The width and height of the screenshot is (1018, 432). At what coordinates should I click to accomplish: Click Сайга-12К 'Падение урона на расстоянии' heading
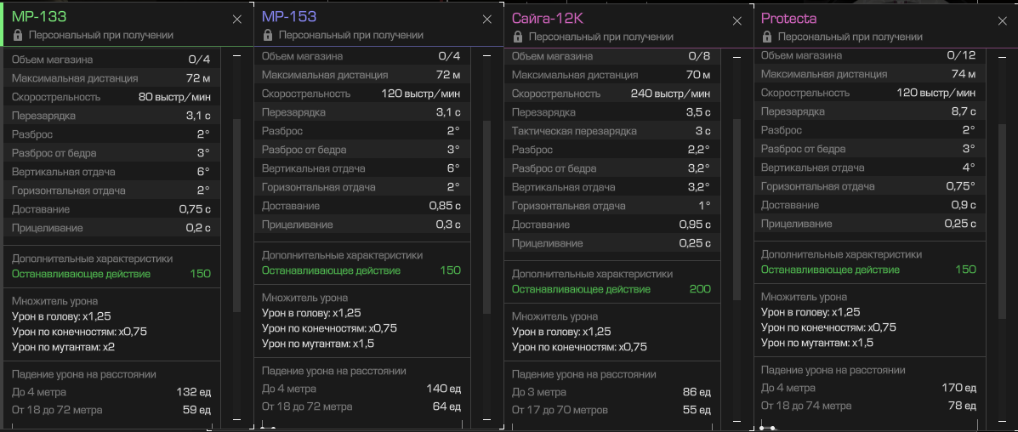[583, 374]
